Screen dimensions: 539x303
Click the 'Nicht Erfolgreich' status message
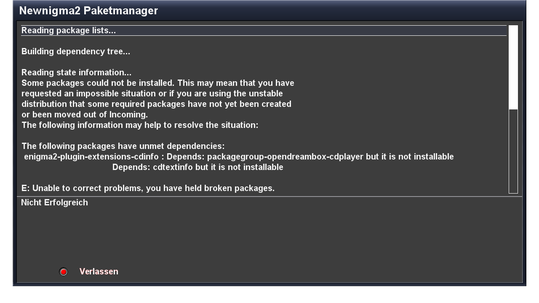(54, 203)
